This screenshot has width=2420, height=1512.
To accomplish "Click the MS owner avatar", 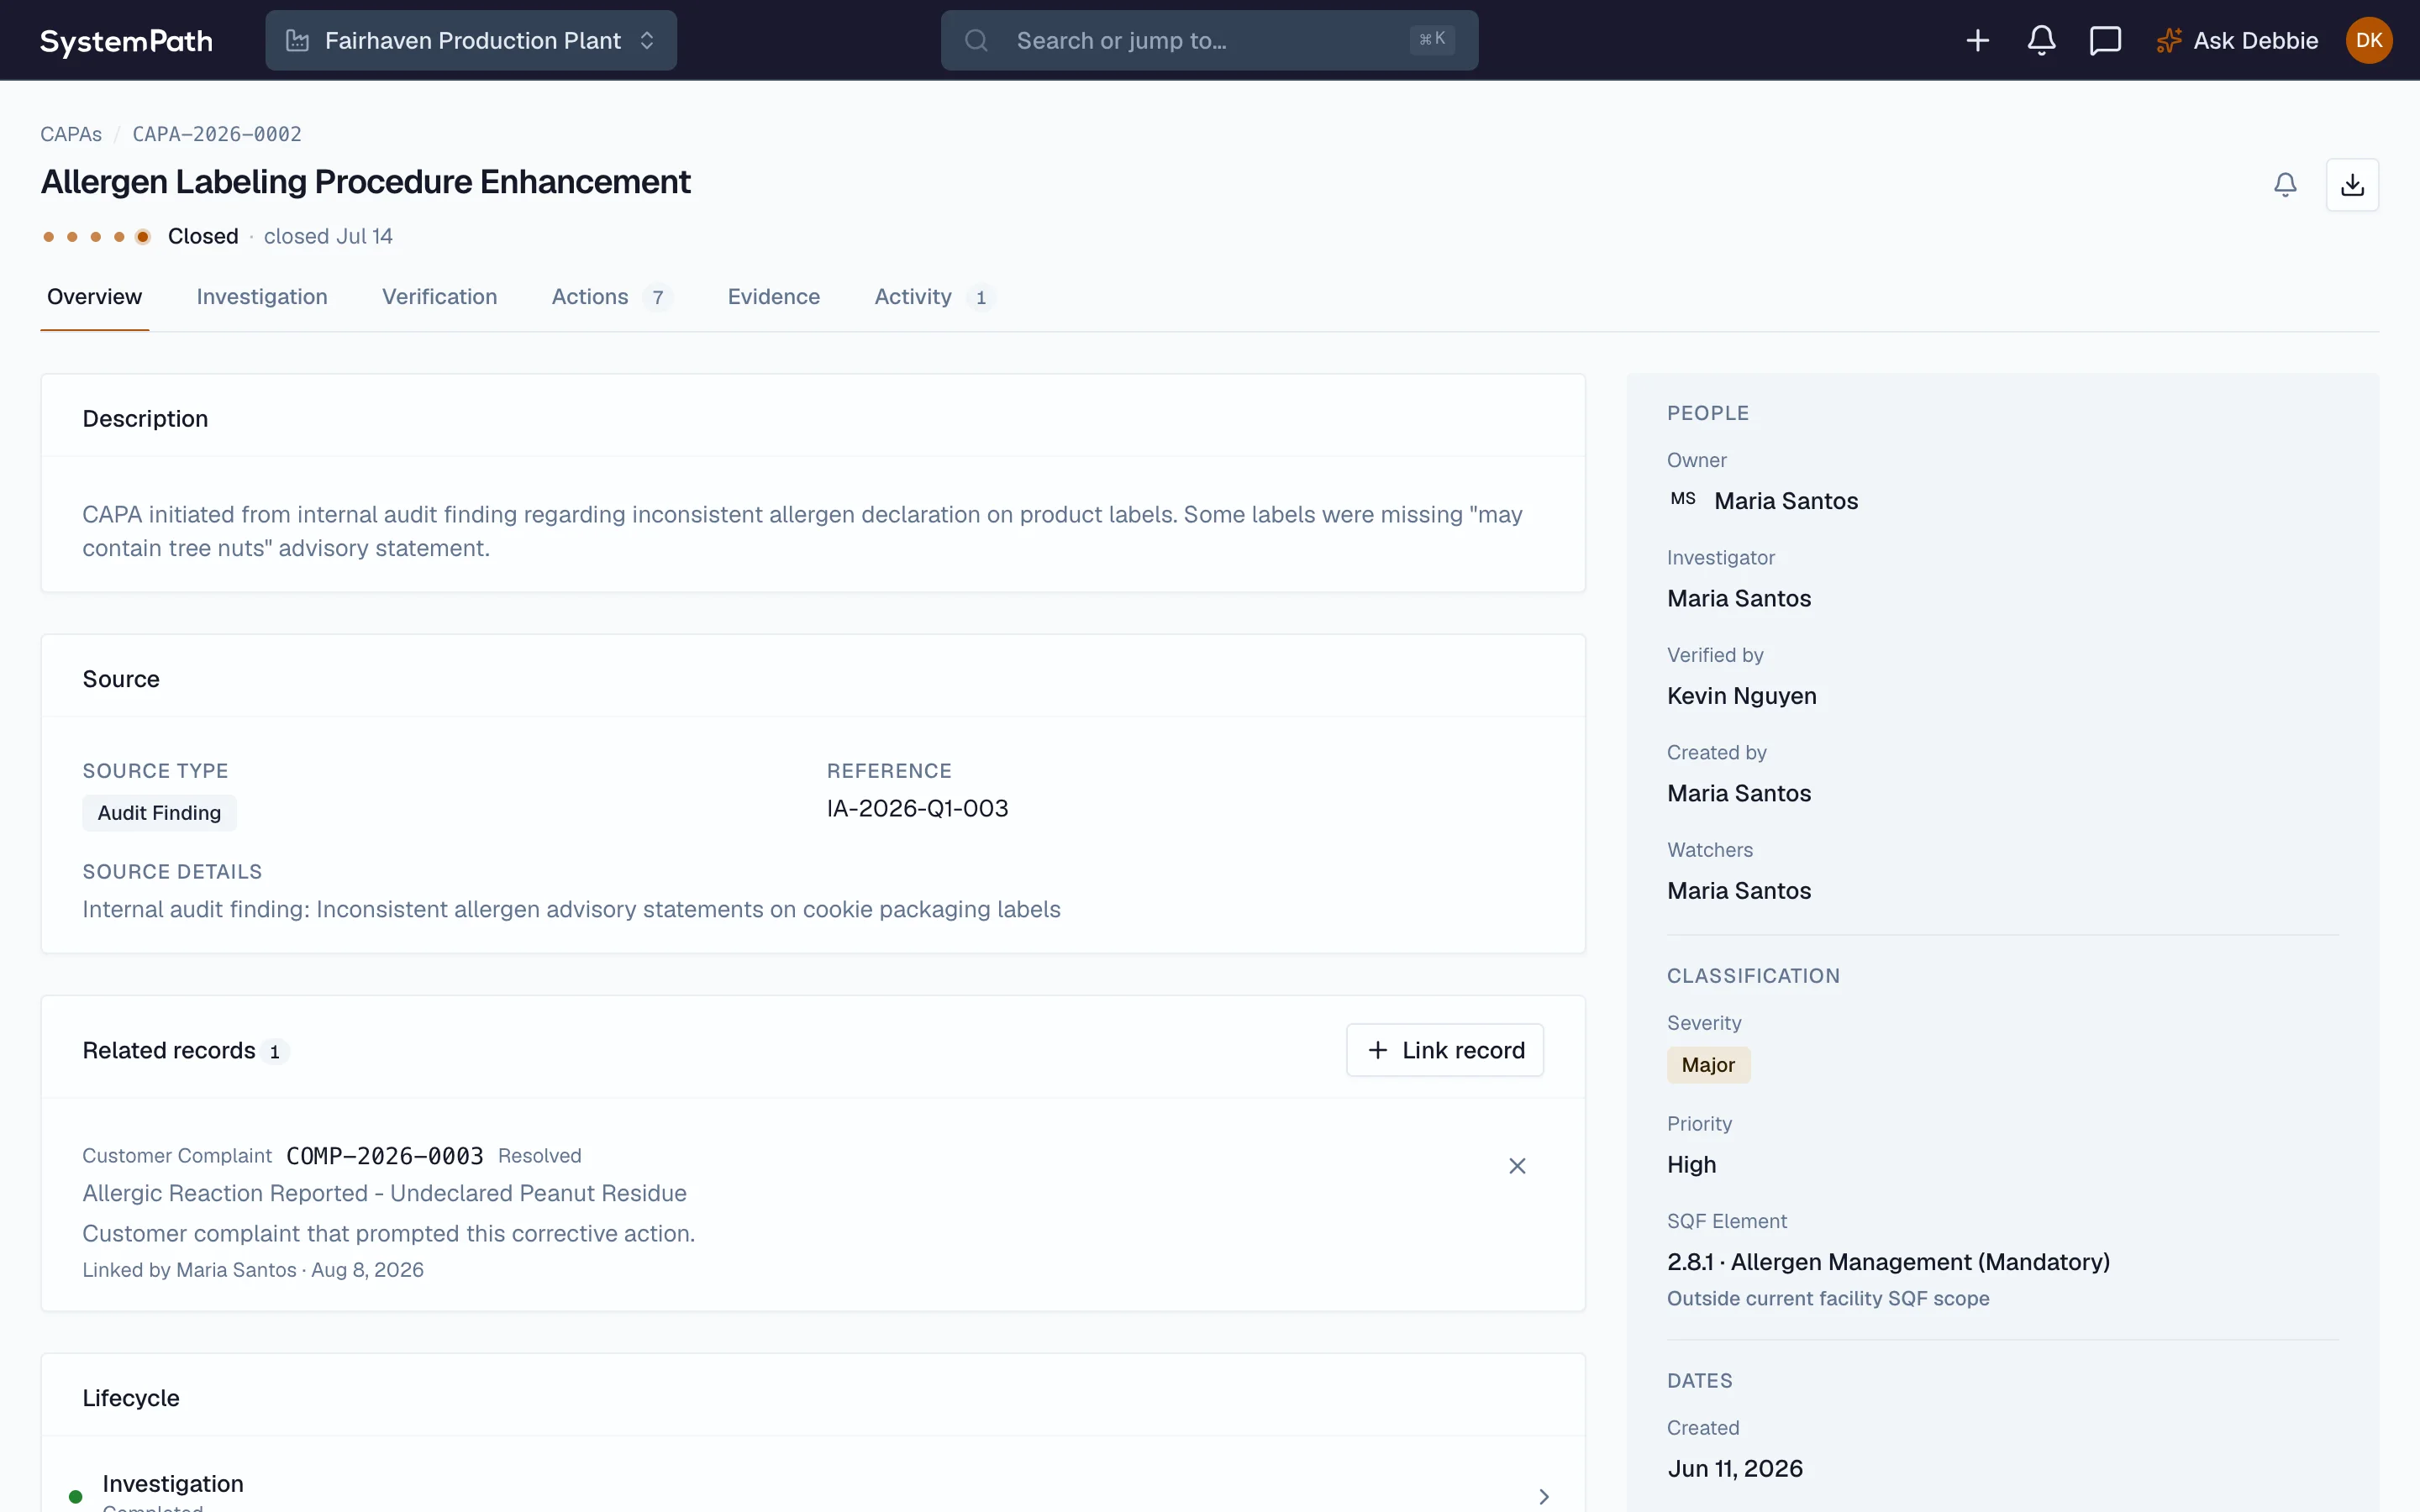I will coord(1683,499).
